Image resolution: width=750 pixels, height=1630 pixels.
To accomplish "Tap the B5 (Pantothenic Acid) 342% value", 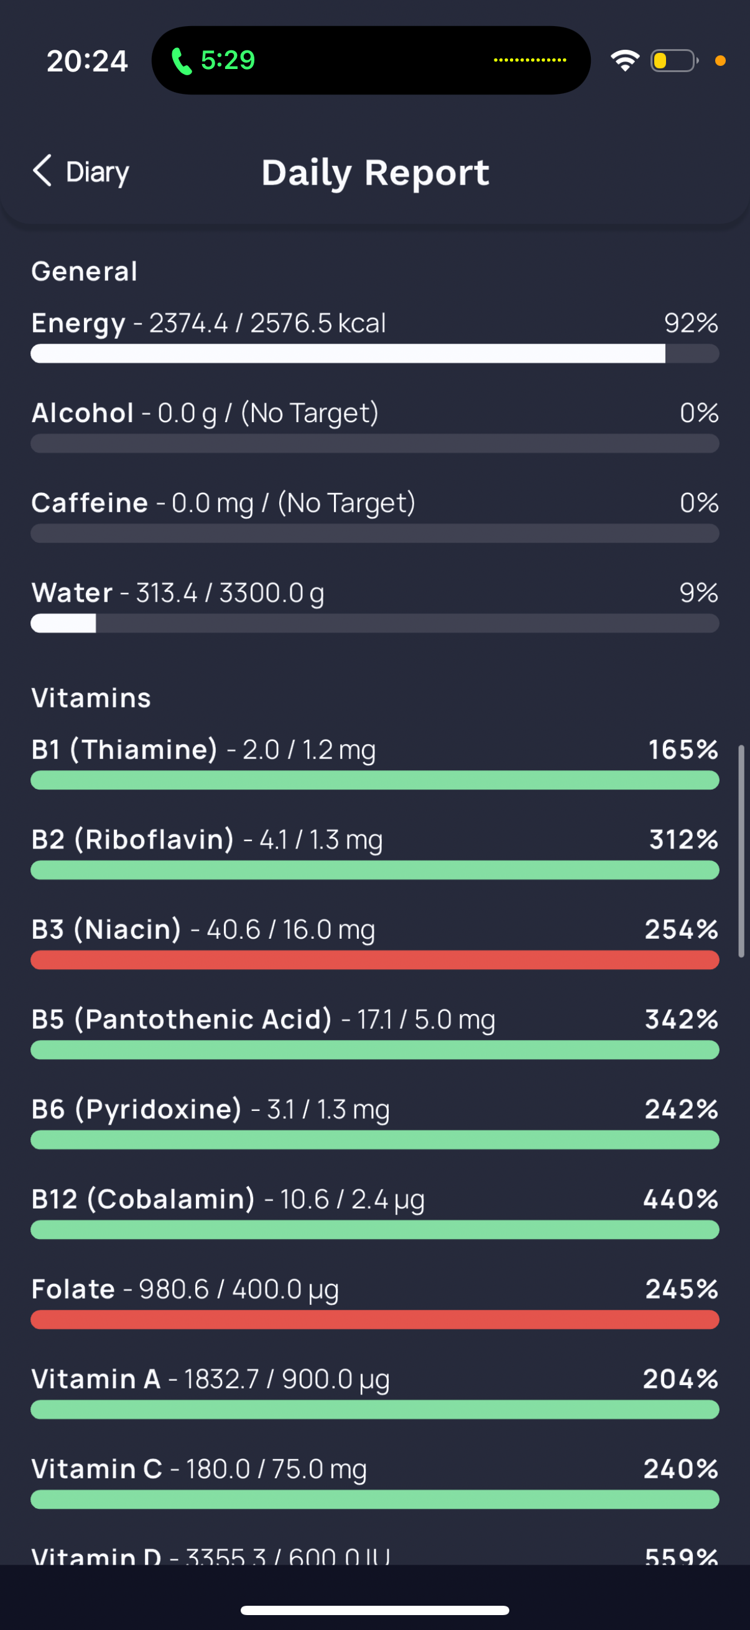I will click(682, 1019).
